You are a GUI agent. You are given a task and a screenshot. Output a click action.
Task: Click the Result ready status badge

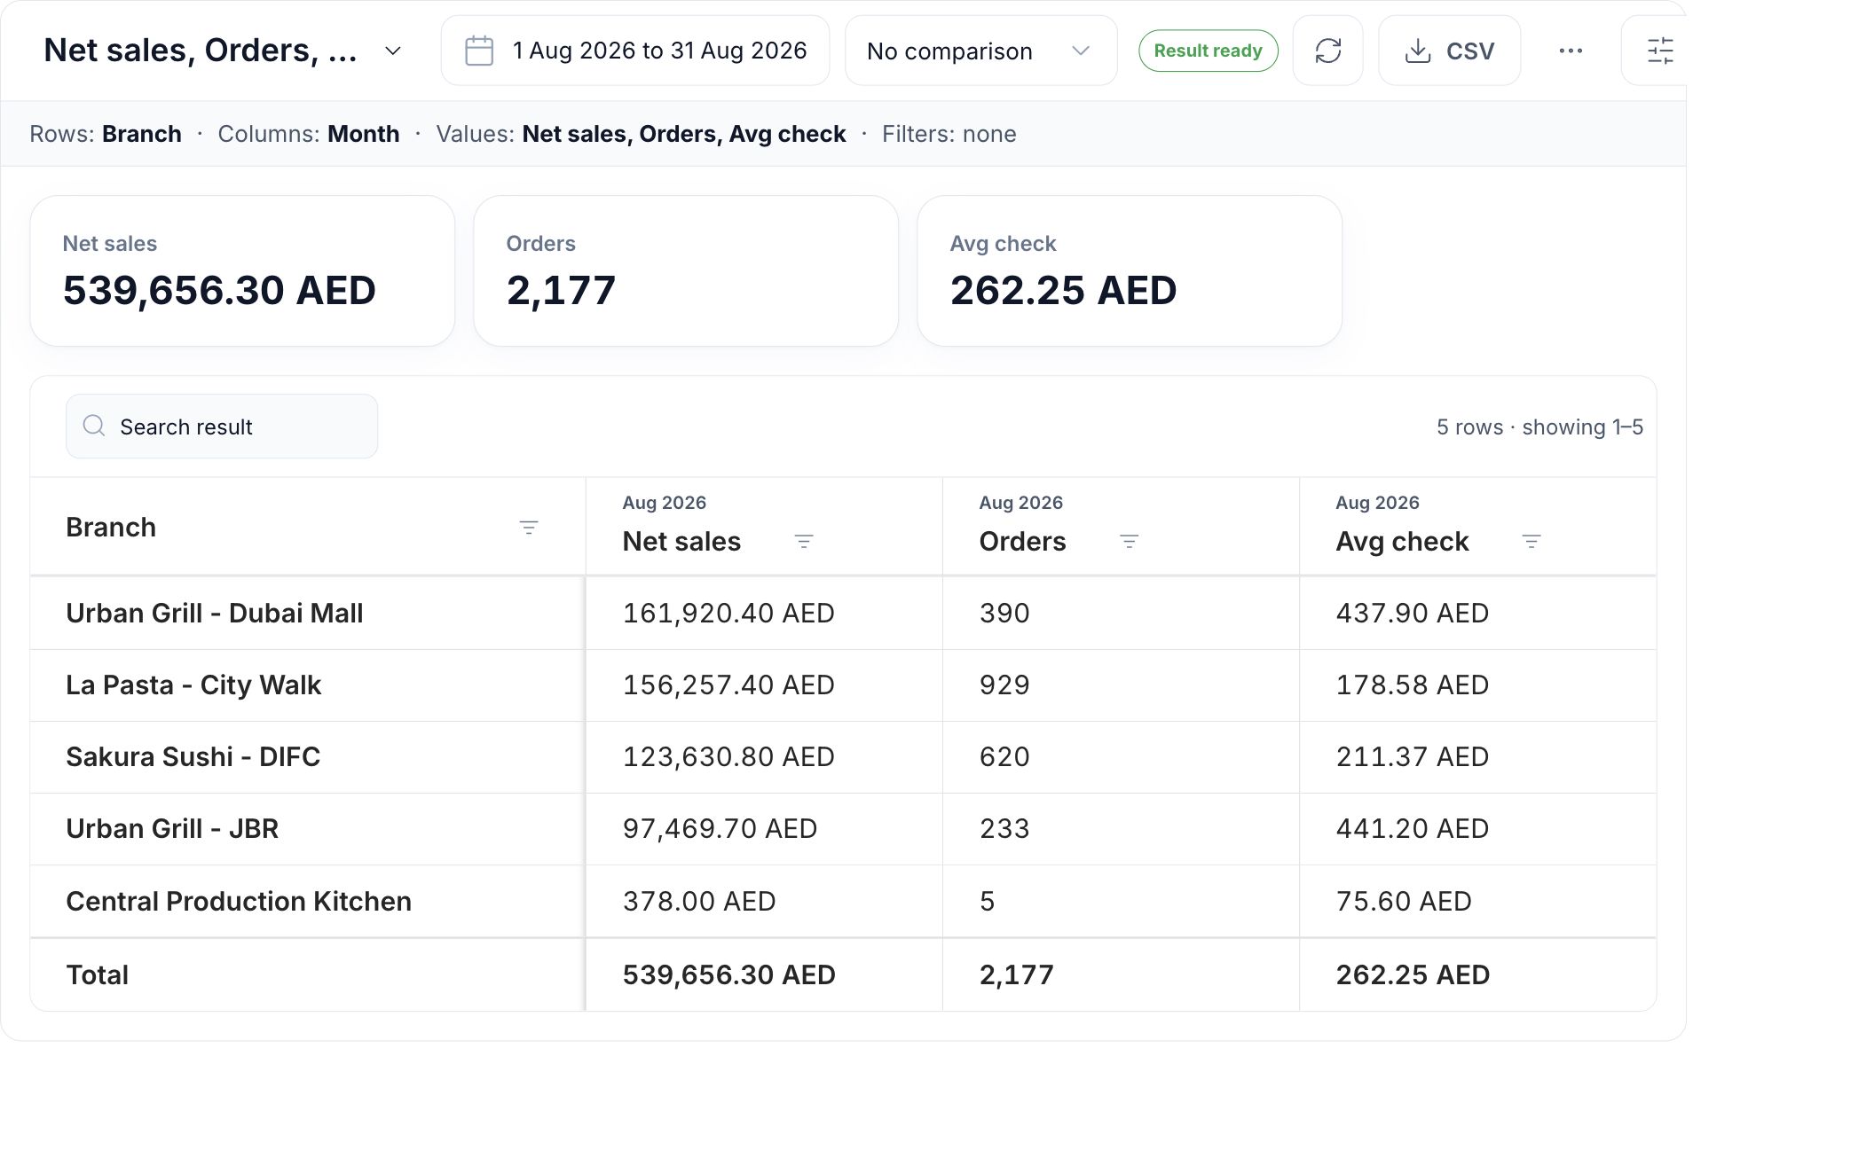point(1208,51)
